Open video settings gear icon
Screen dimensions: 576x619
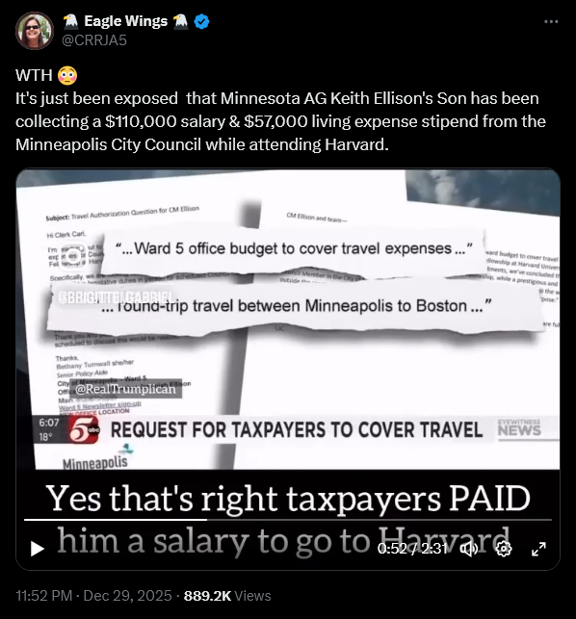pyautogui.click(x=504, y=549)
